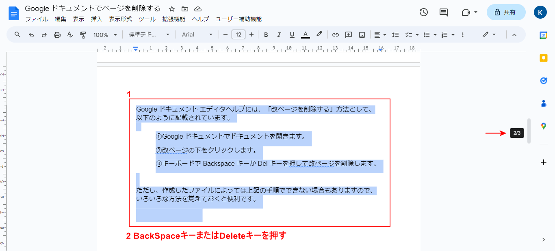The height and width of the screenshot is (251, 555).
Task: Open version history clock icon
Action: click(x=424, y=12)
